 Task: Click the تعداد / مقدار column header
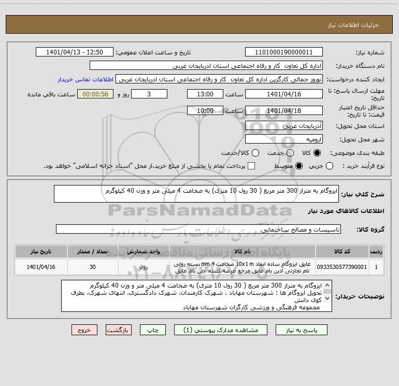pos(93,251)
